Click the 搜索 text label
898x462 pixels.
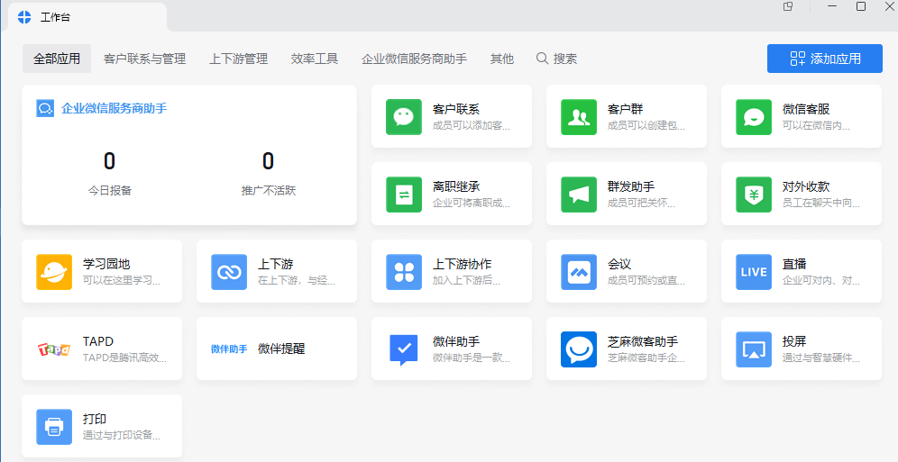(565, 59)
